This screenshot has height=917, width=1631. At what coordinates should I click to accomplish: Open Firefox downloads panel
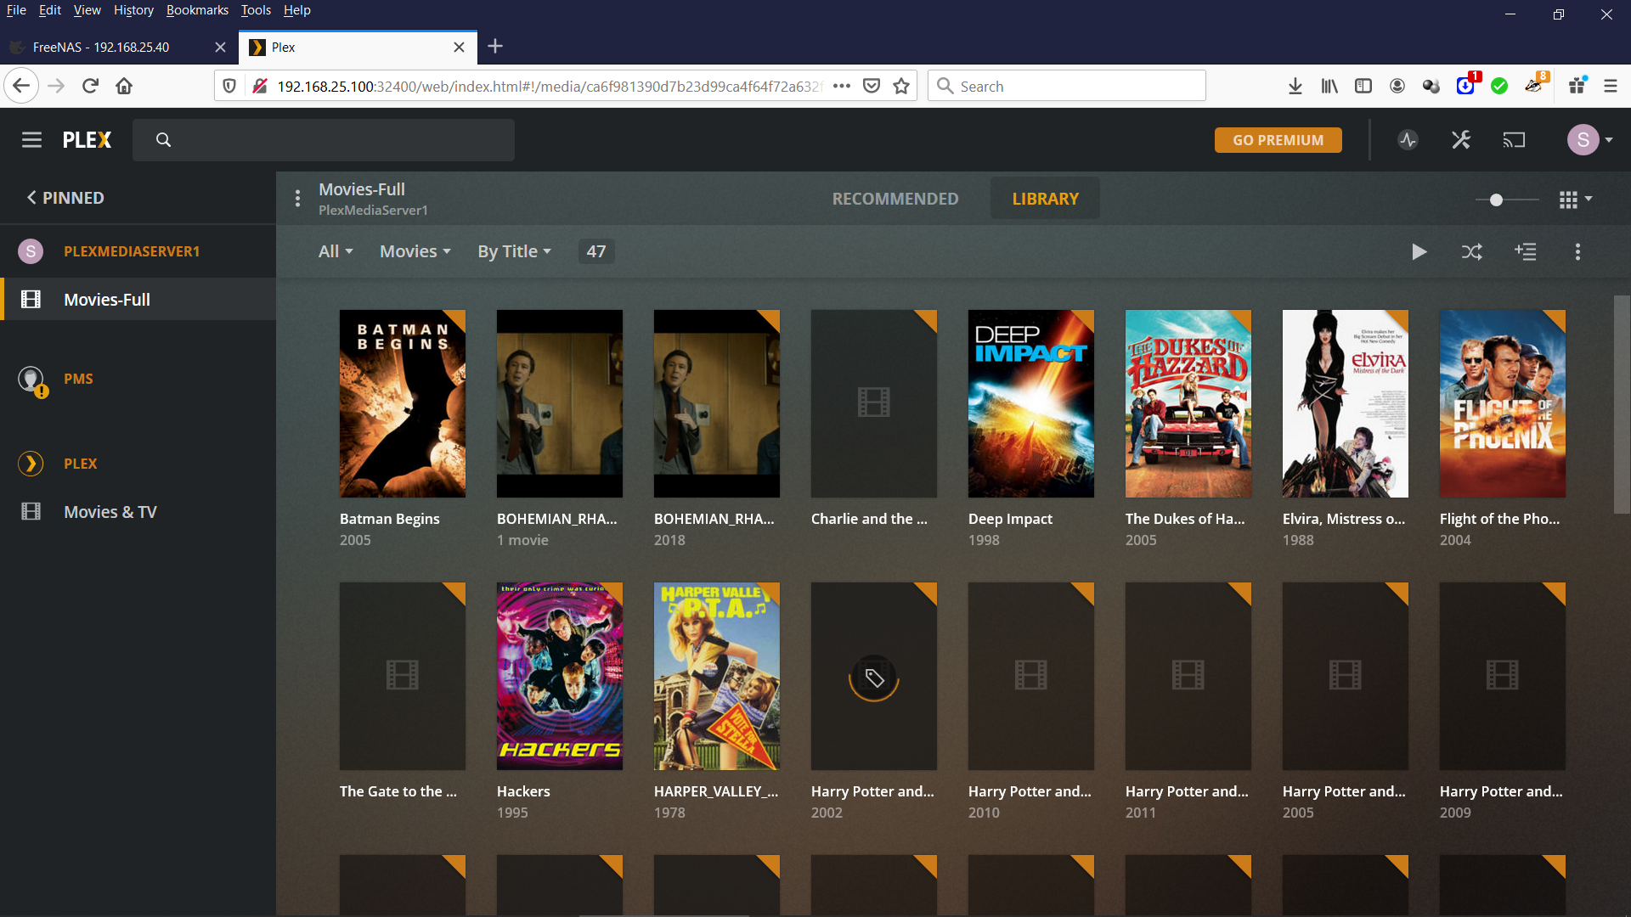click(1295, 86)
